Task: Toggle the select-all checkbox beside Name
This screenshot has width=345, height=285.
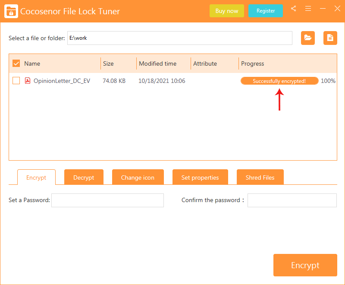Action: click(16, 63)
